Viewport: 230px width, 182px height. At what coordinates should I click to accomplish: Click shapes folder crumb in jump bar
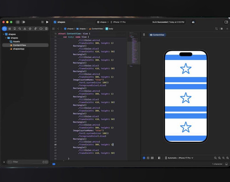(81, 29)
